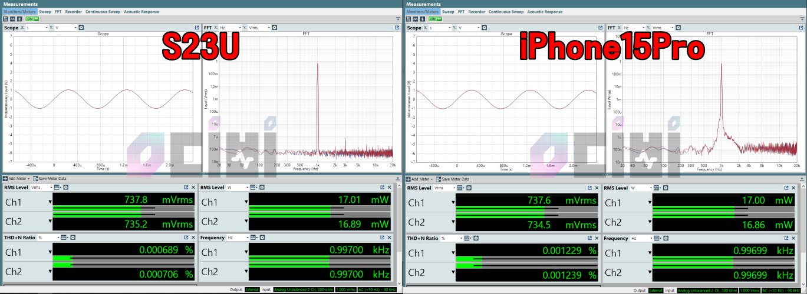This screenshot has width=807, height=294.
Task: Close the left THD+N Ratio meter
Action: tap(193, 238)
